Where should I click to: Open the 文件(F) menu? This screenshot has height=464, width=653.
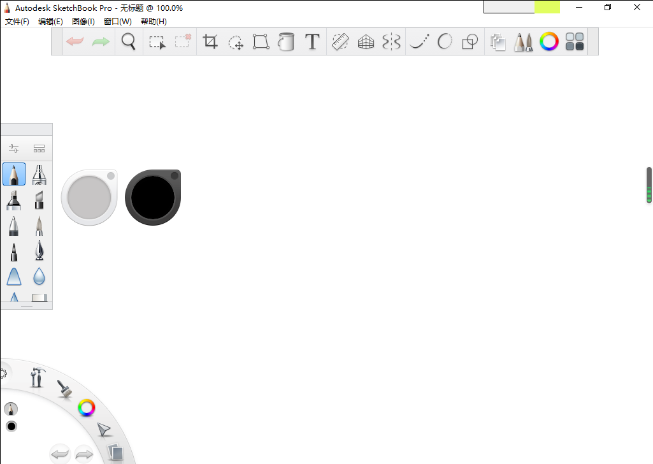[x=16, y=21]
